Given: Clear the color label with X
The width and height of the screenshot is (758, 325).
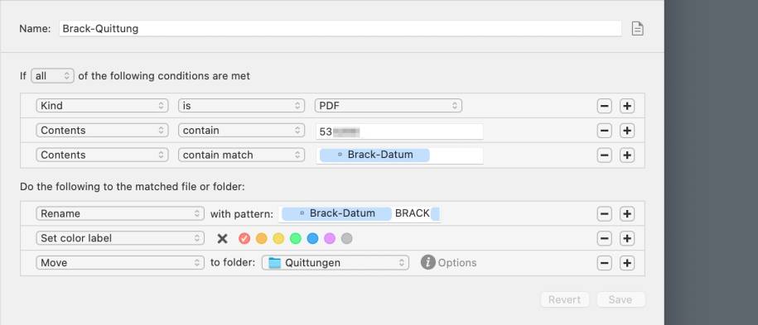Looking at the screenshot, I should [x=222, y=238].
